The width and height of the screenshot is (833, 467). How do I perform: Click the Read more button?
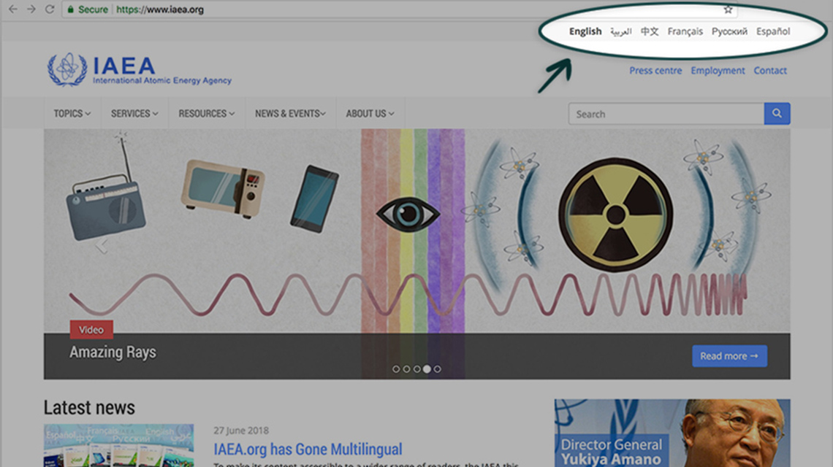[x=729, y=355]
